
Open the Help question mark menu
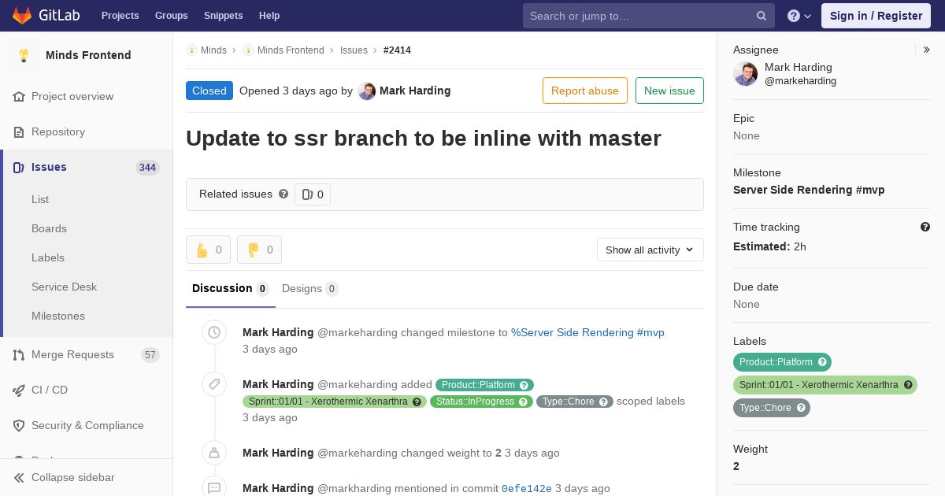pyautogui.click(x=799, y=16)
